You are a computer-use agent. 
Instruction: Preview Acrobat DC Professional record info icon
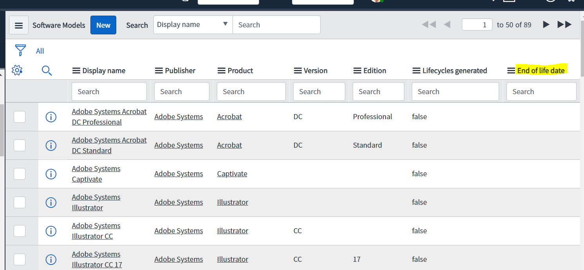point(51,117)
